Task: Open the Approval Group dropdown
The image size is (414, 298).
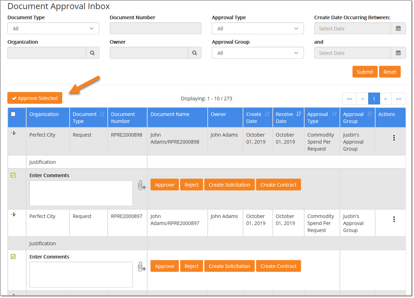Action: (x=258, y=53)
